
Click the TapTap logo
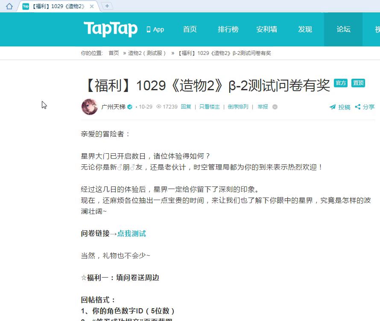[x=111, y=29]
